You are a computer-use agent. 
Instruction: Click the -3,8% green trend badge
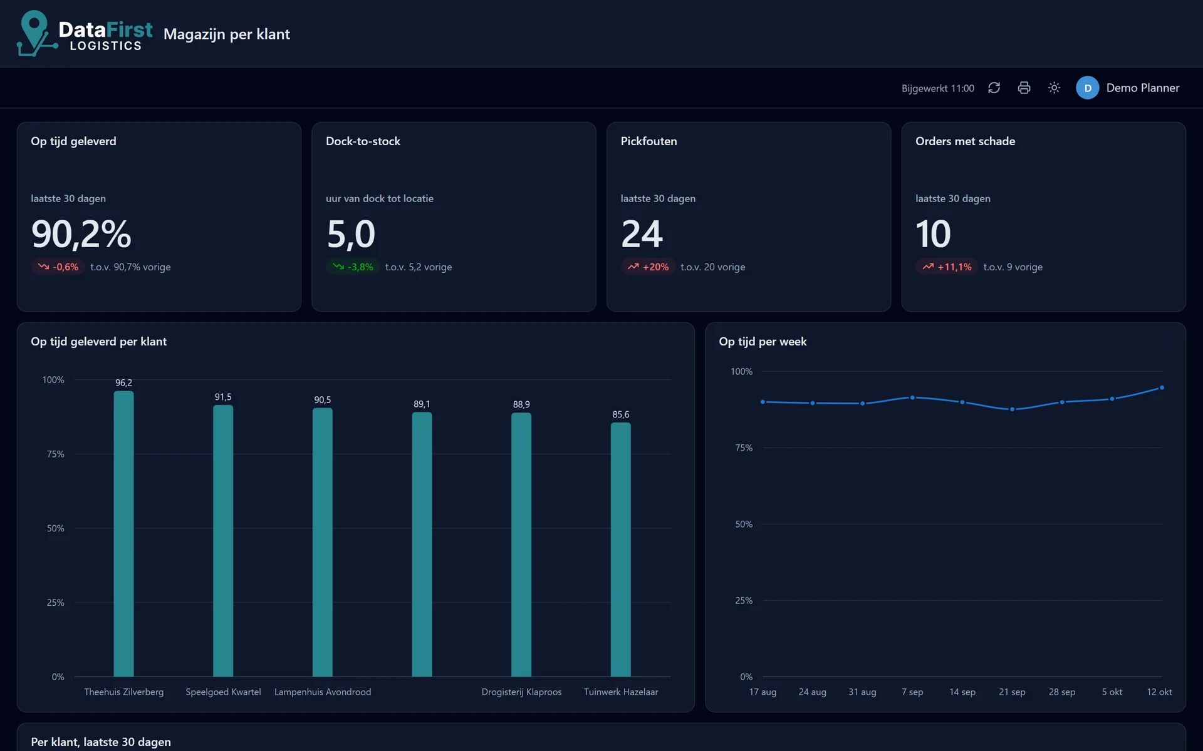353,267
